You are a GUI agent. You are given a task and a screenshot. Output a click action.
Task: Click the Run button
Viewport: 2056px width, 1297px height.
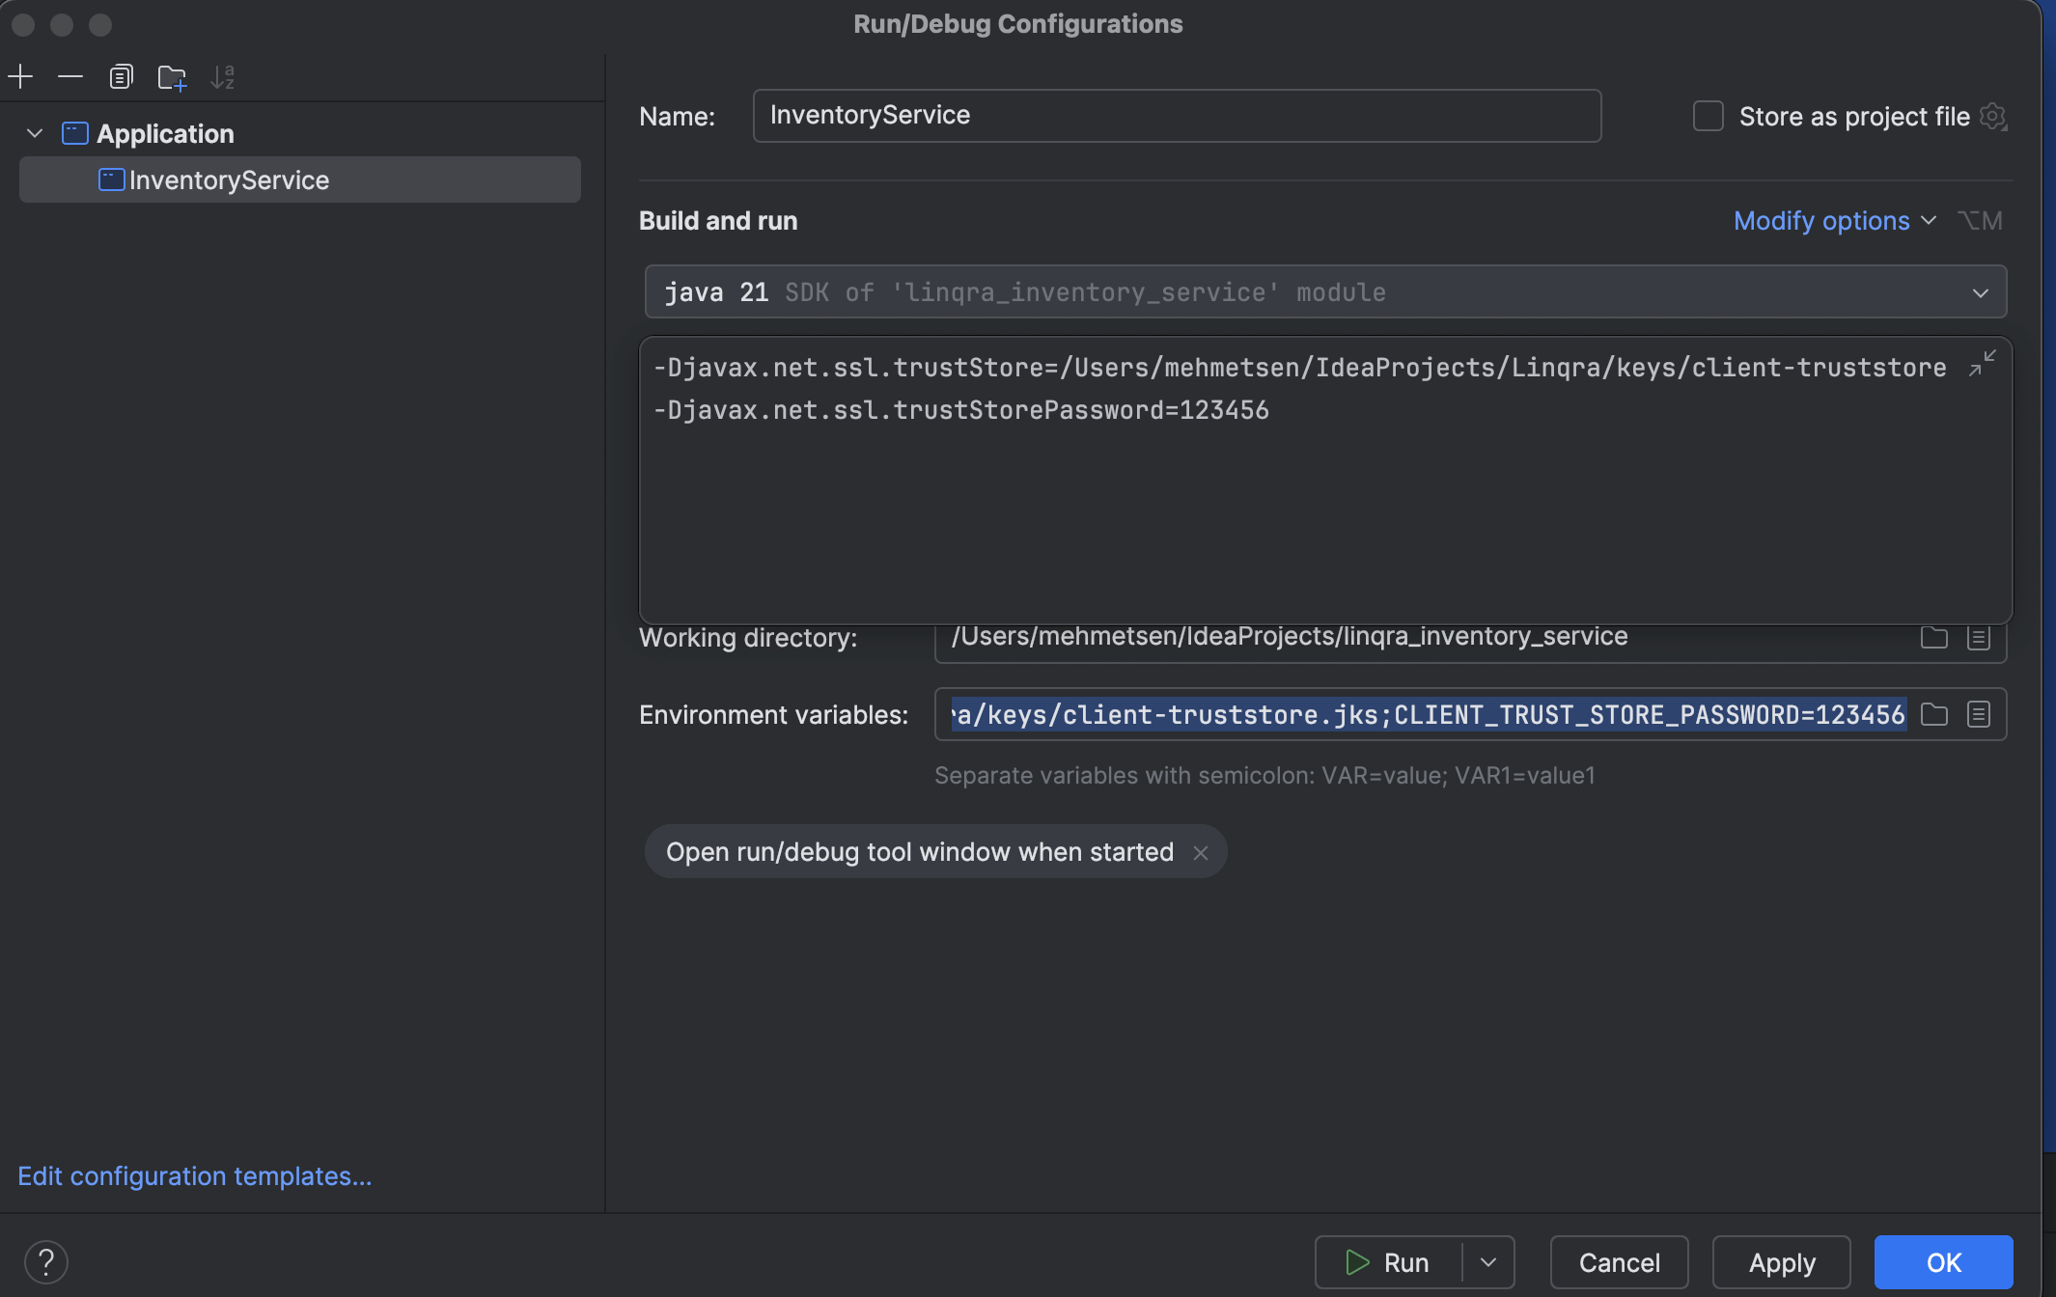pyautogui.click(x=1389, y=1262)
